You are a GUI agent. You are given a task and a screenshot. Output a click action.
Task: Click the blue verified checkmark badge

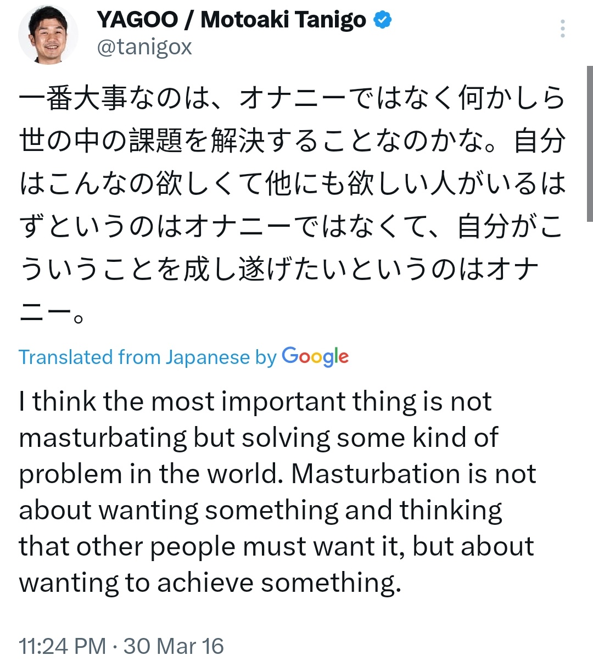pos(383,20)
